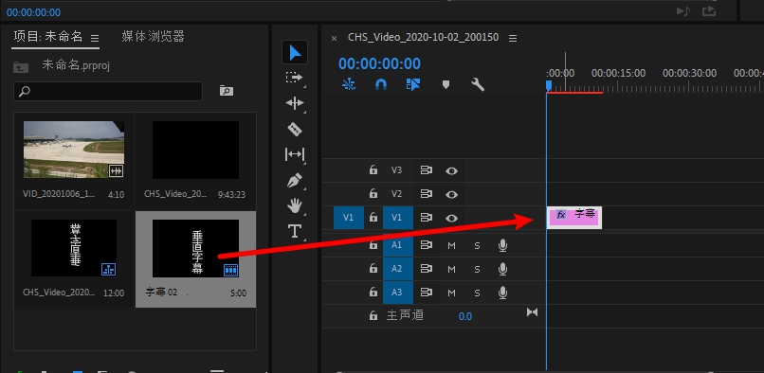Viewport: 764px width, 373px height.
Task: Add a marker with the marker icon
Action: pos(446,84)
